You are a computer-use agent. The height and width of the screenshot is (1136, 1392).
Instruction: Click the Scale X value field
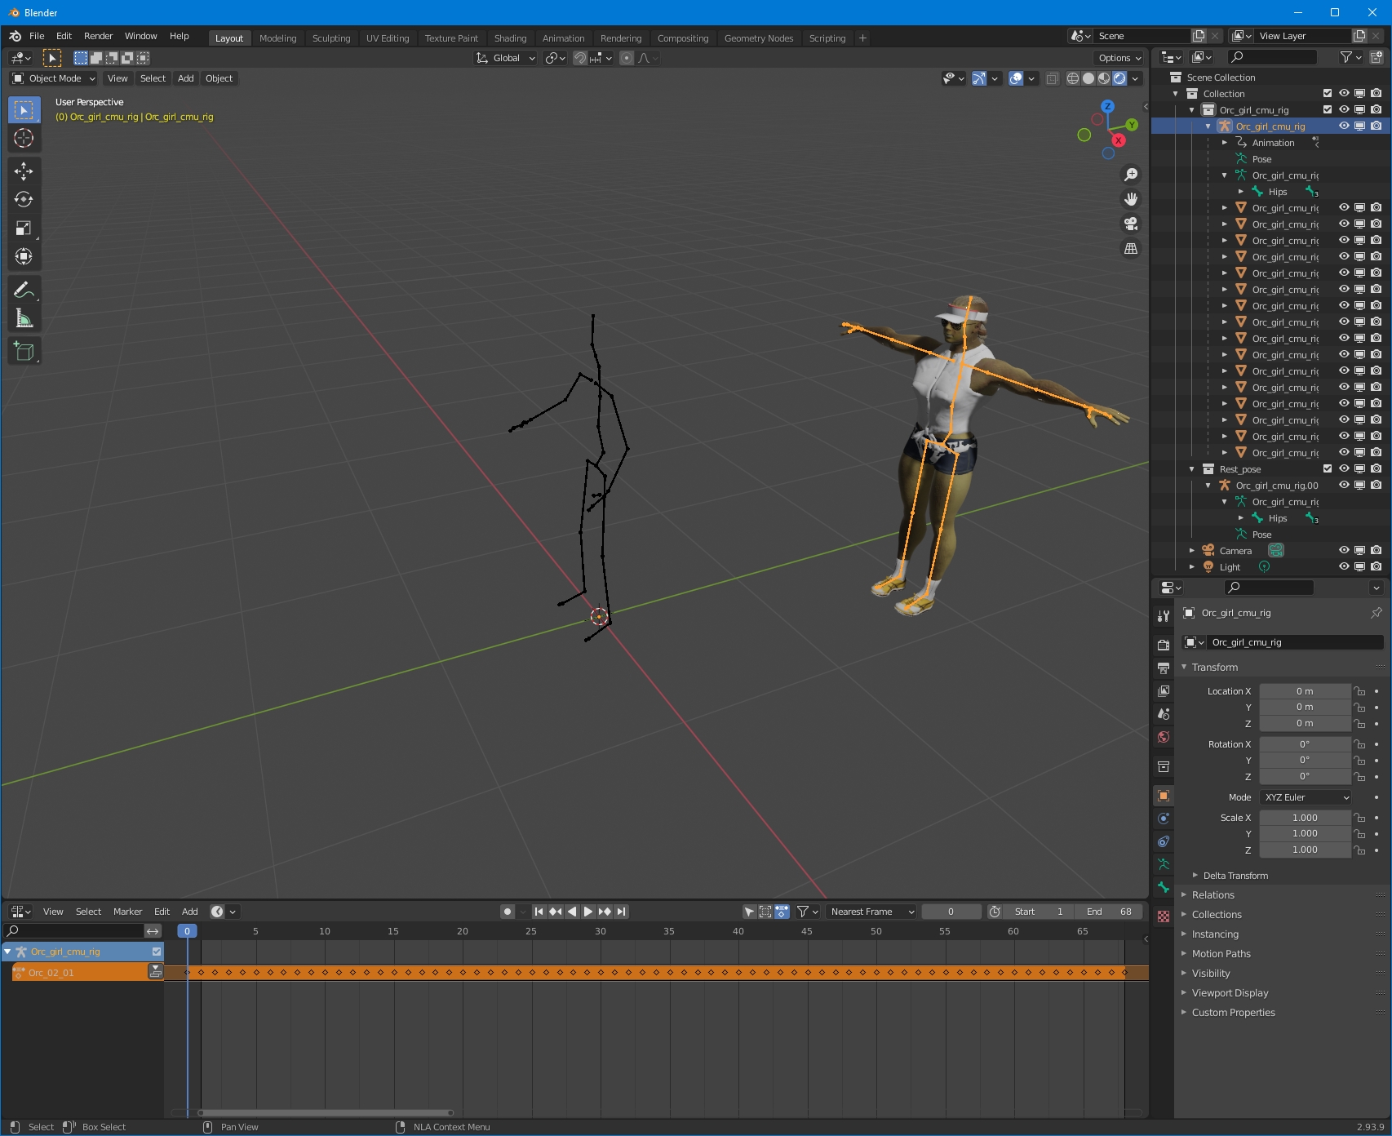coord(1305,818)
